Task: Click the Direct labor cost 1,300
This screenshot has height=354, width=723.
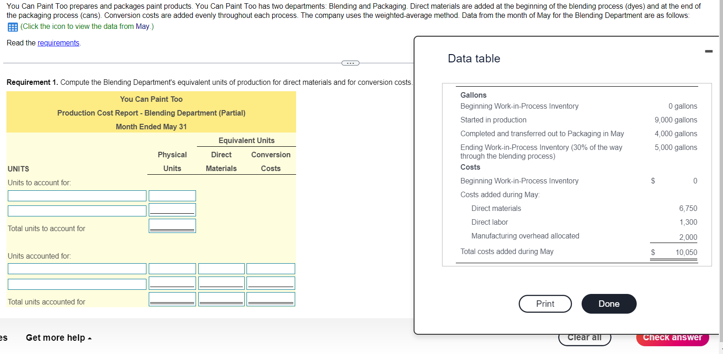Action: (x=688, y=222)
